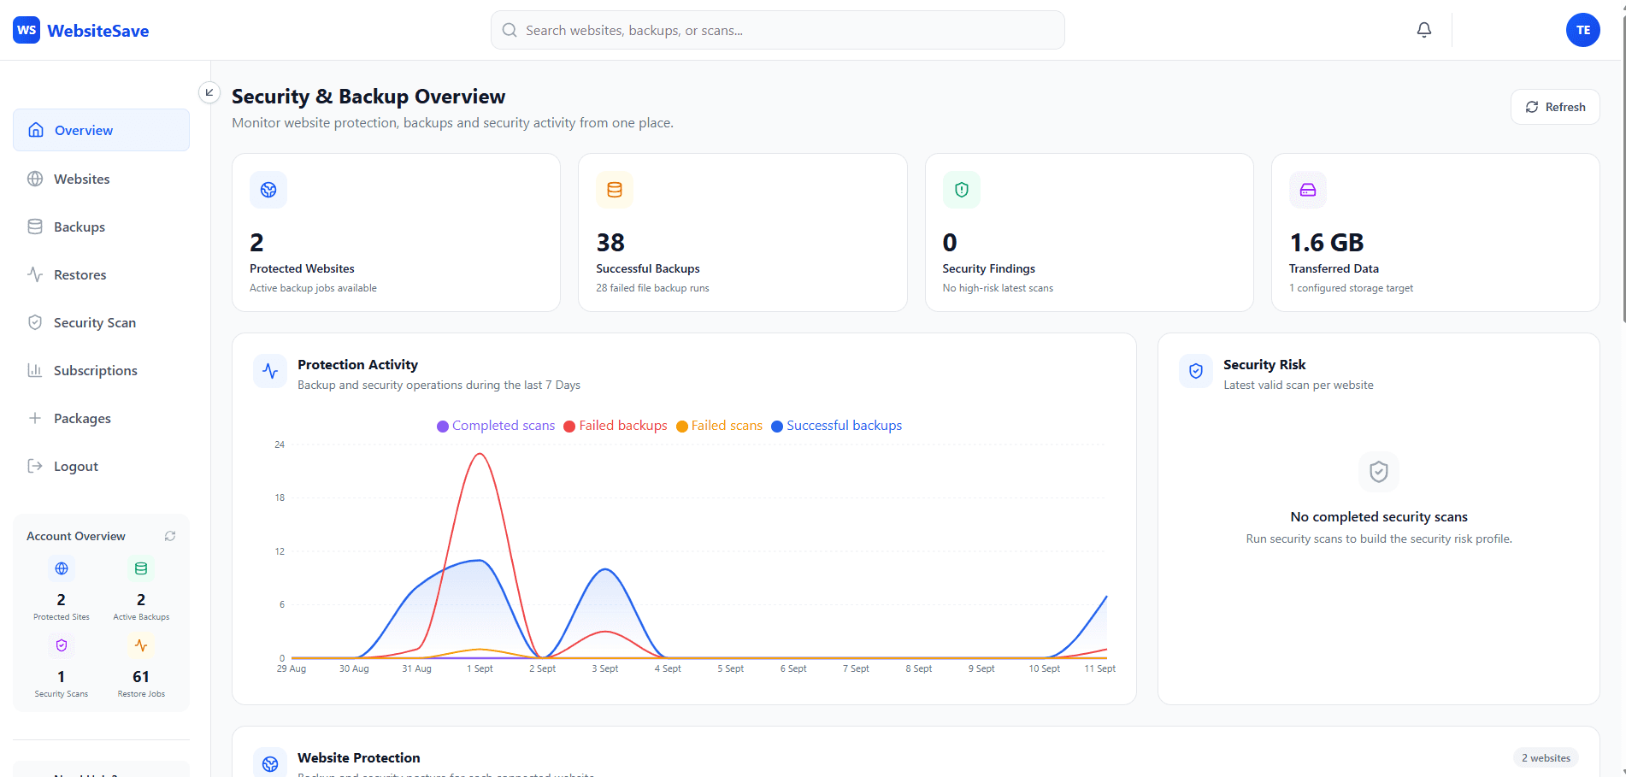
Task: Click the WS logo icon
Action: coord(27,30)
